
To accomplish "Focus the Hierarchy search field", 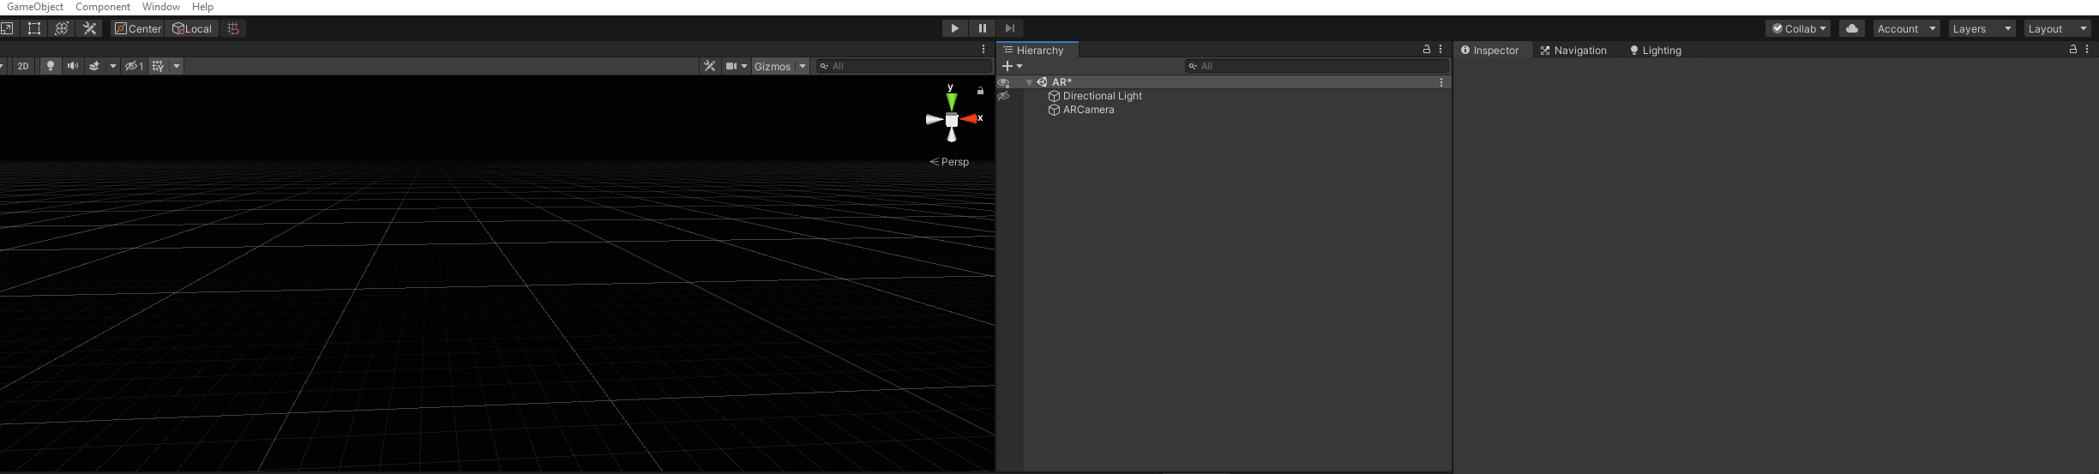I will tap(1316, 66).
